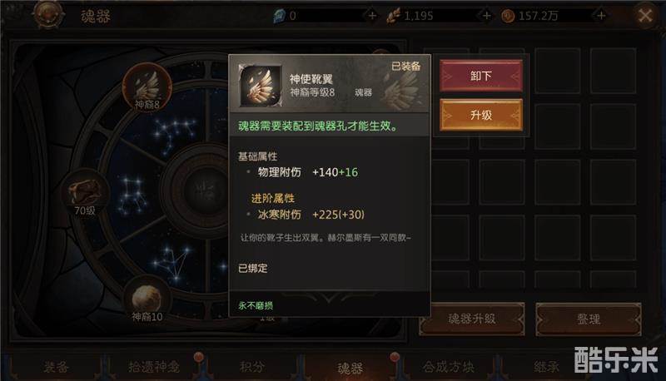This screenshot has width=666, height=381.
Task: Add currency via plus next to 1,195
Action: tap(486, 16)
